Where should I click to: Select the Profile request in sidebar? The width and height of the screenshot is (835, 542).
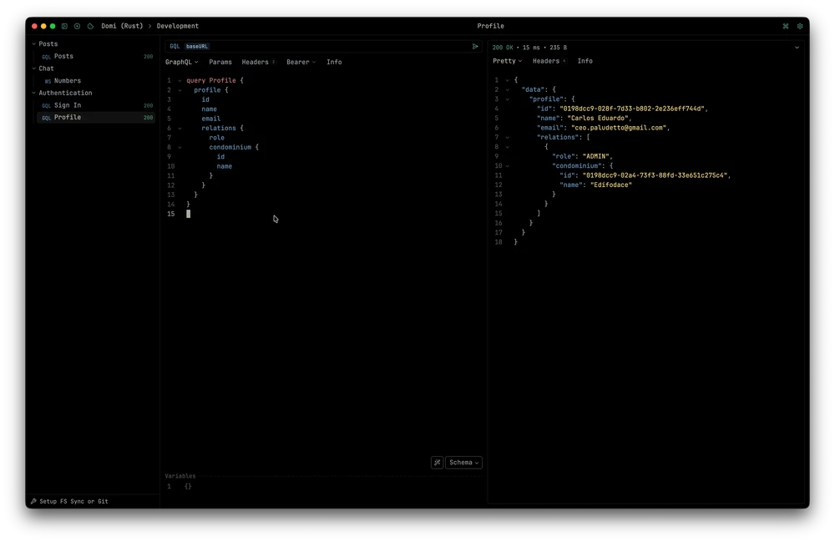click(x=96, y=118)
